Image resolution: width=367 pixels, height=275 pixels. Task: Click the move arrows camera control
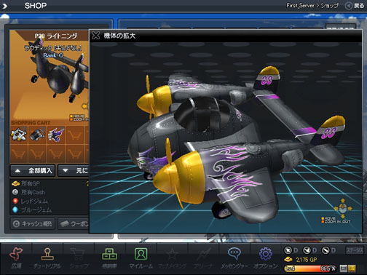point(343,208)
